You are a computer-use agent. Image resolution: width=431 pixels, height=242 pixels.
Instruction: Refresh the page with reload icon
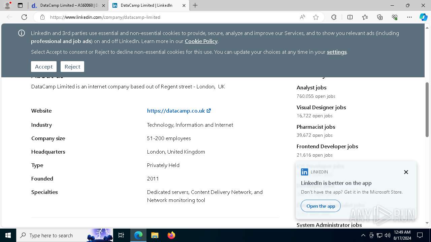tap(24, 17)
